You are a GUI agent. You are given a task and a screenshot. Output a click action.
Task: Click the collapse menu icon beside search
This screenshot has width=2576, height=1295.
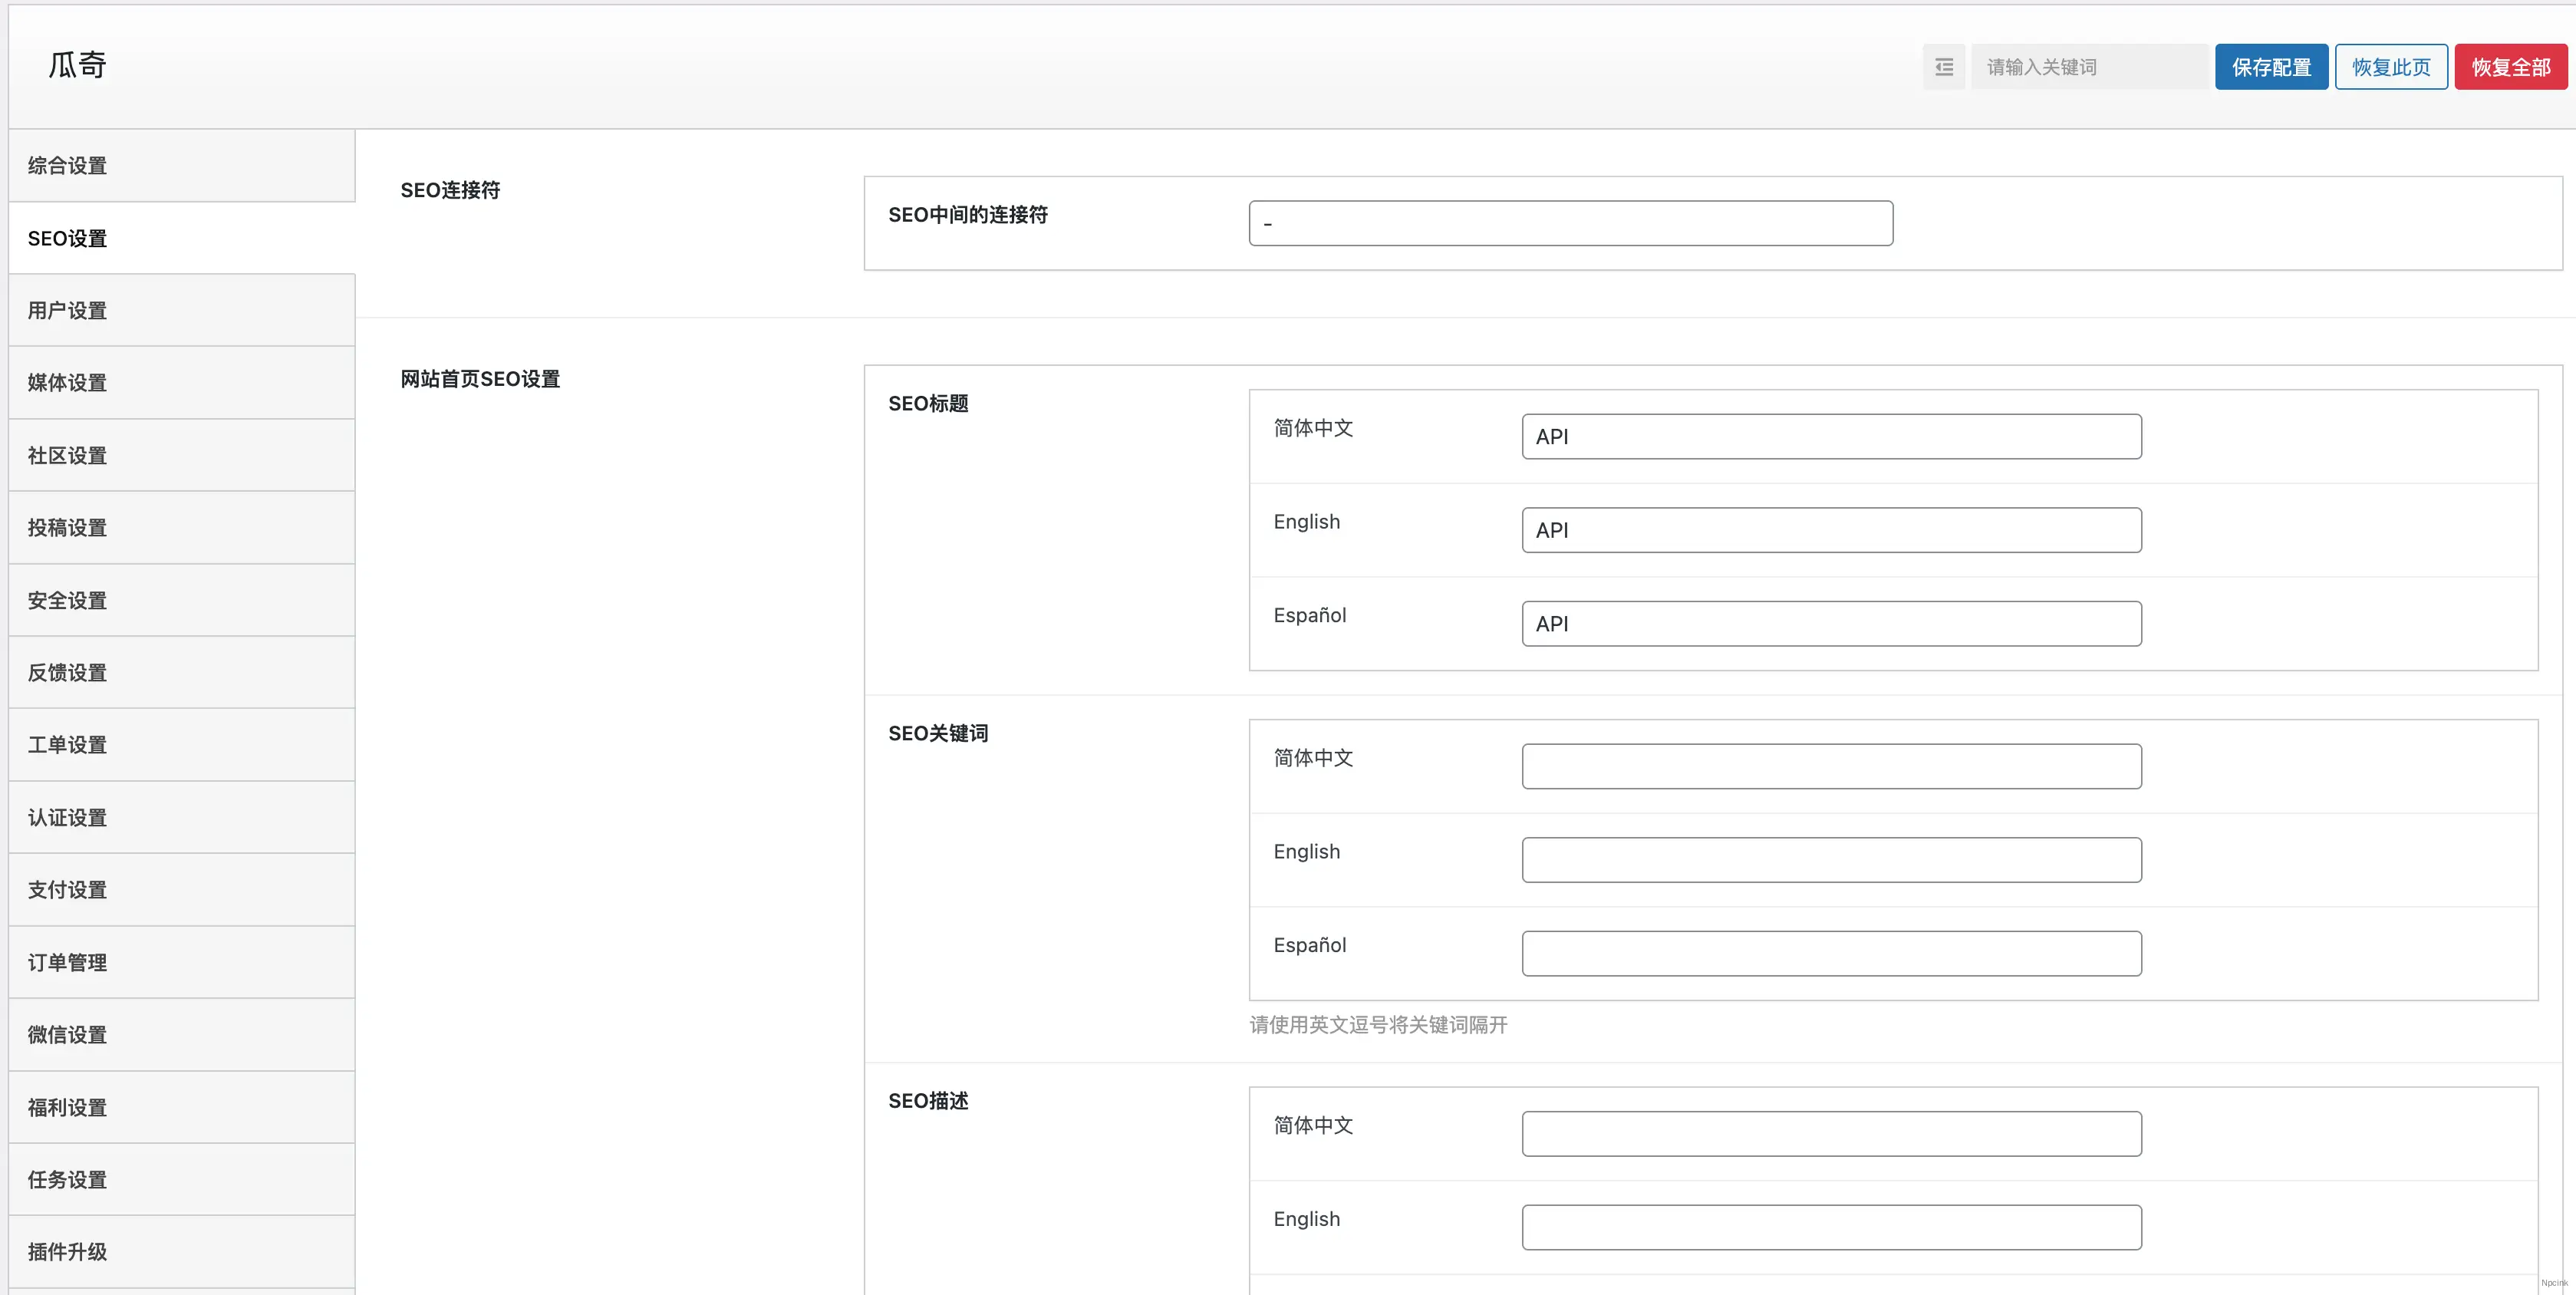point(1943,67)
